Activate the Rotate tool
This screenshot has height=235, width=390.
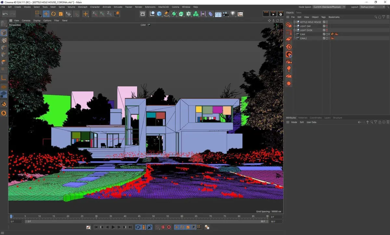coord(53,14)
